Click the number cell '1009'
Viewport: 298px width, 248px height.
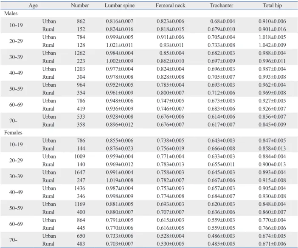(80, 157)
